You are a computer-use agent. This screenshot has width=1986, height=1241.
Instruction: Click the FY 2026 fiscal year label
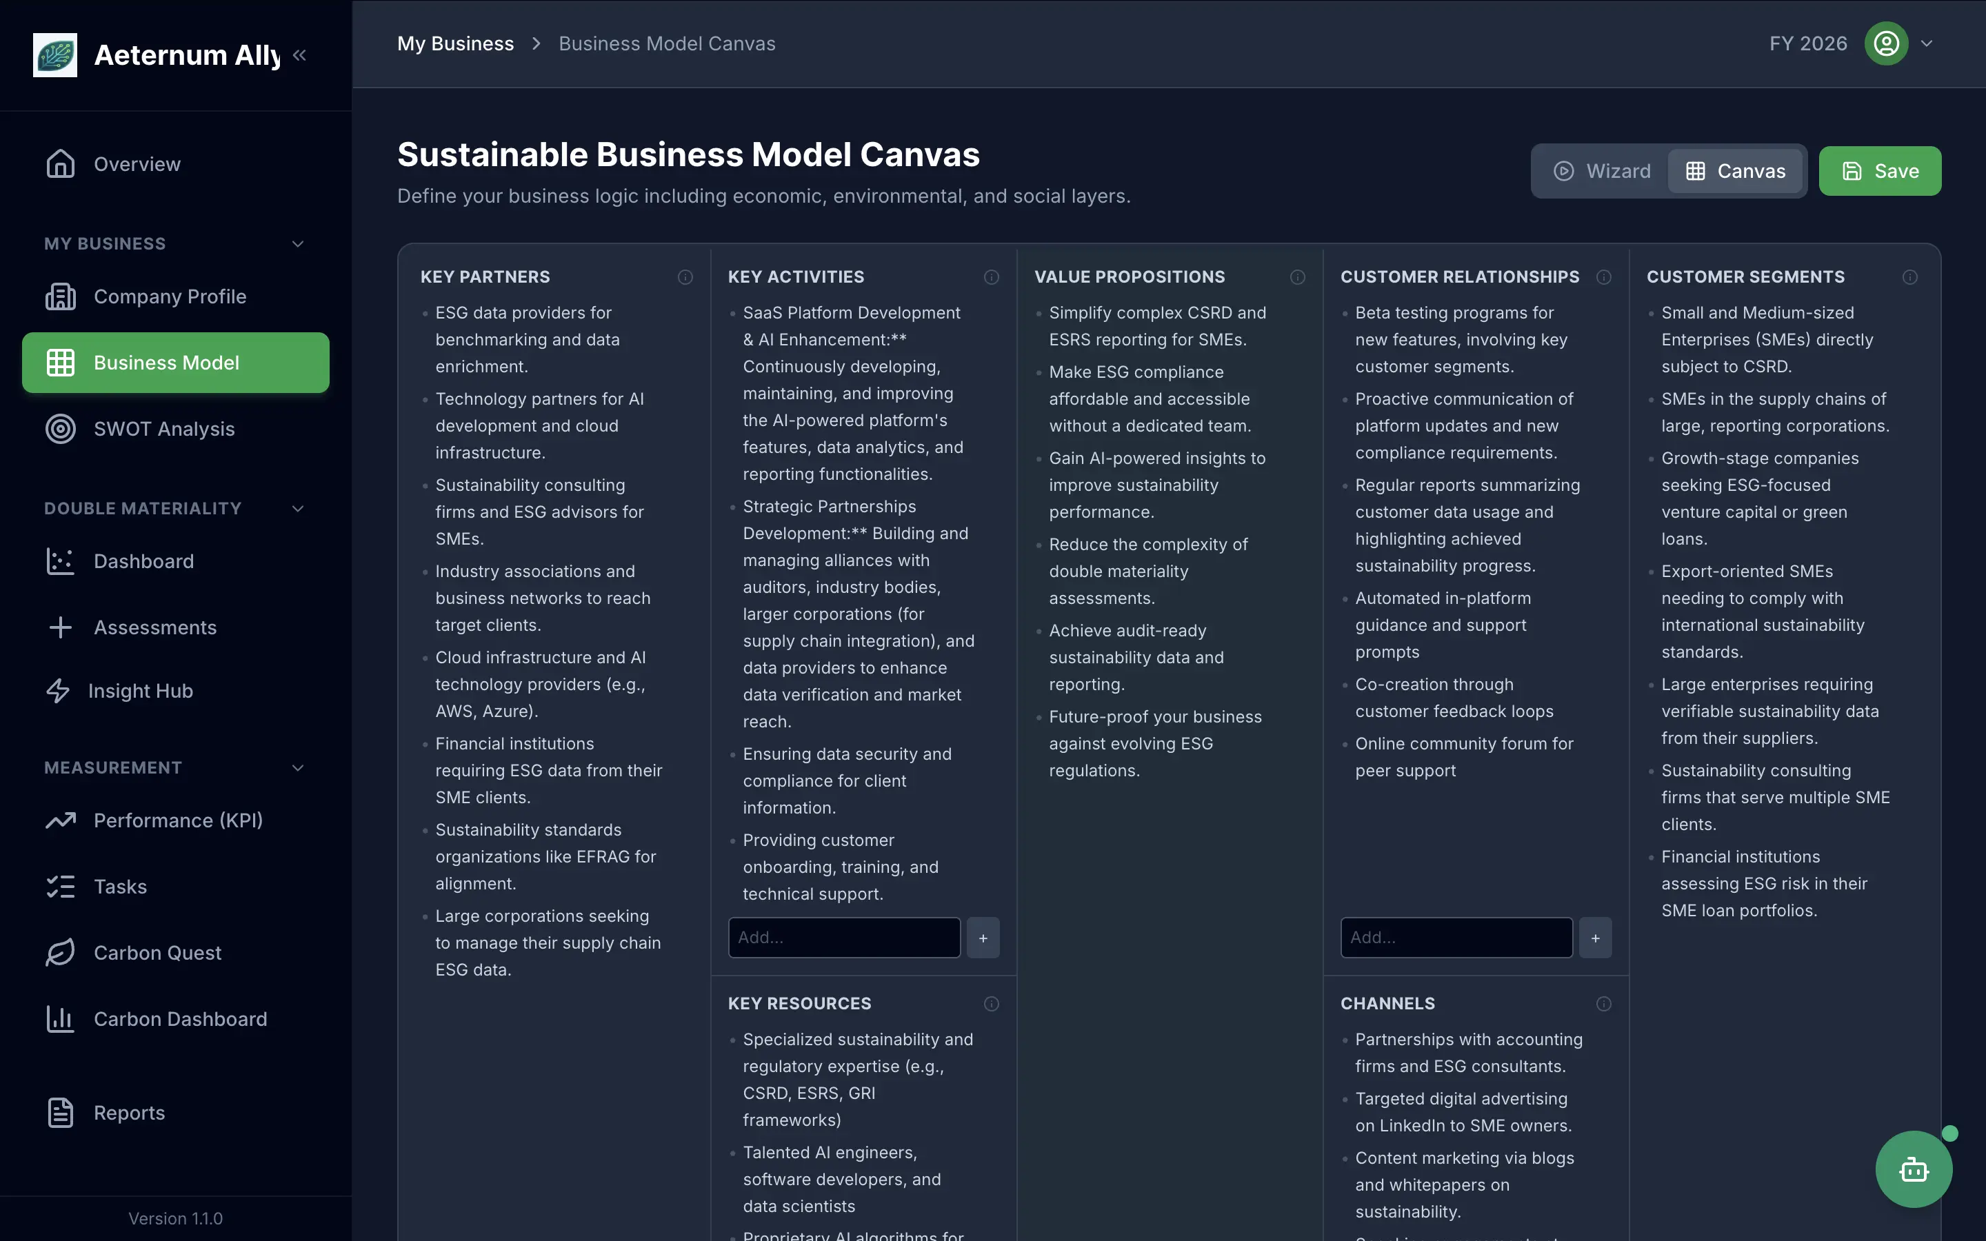(1808, 43)
